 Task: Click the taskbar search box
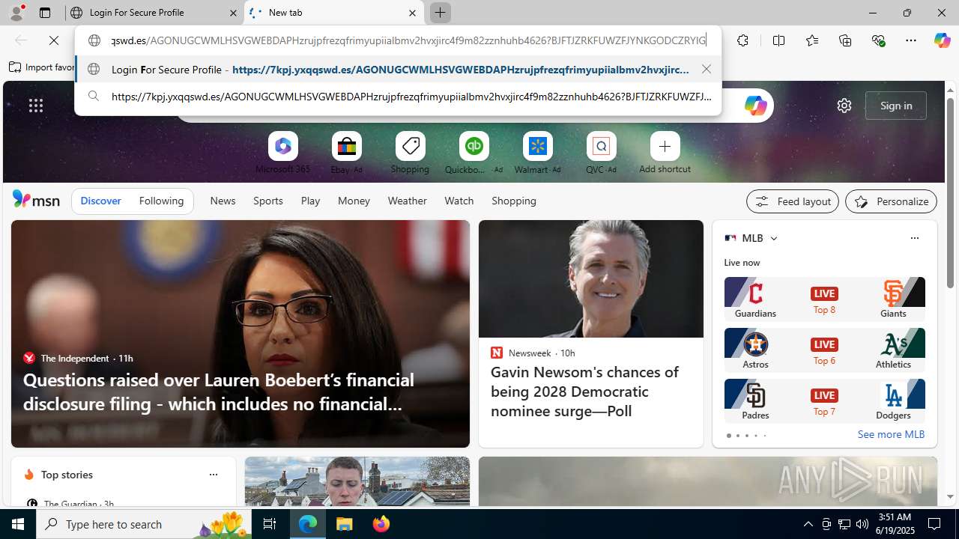tap(143, 524)
